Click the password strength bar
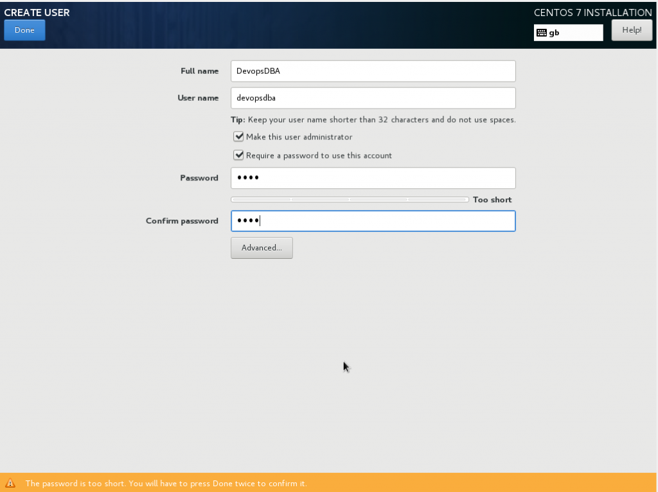This screenshot has height=492, width=658. [350, 200]
